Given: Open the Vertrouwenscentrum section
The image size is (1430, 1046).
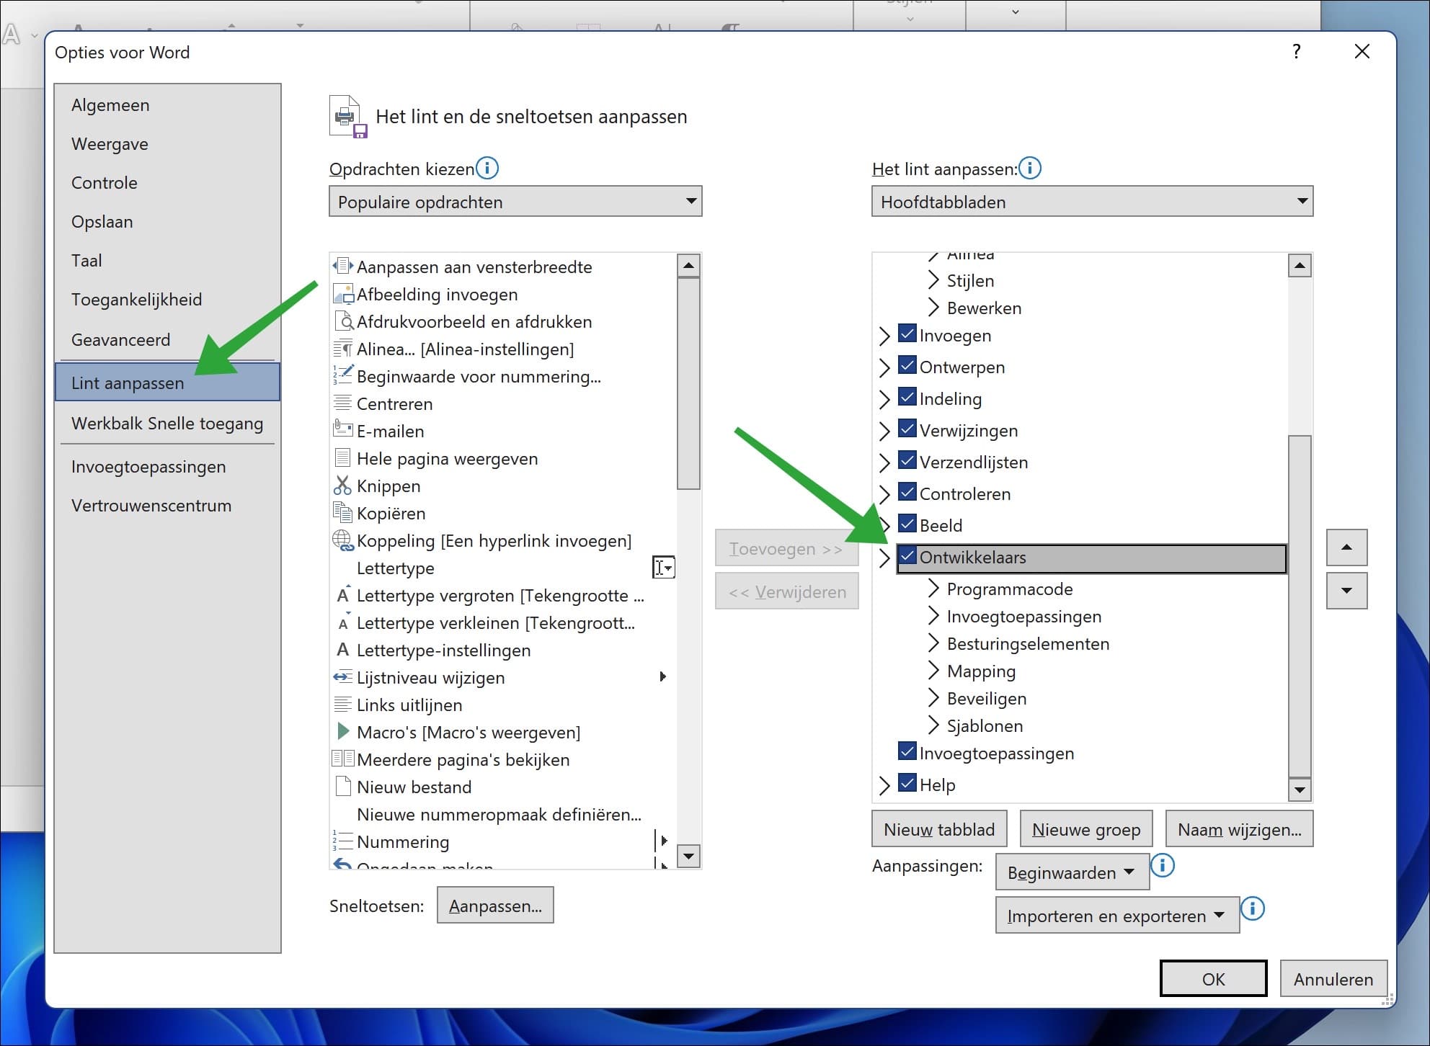Looking at the screenshot, I should (151, 505).
